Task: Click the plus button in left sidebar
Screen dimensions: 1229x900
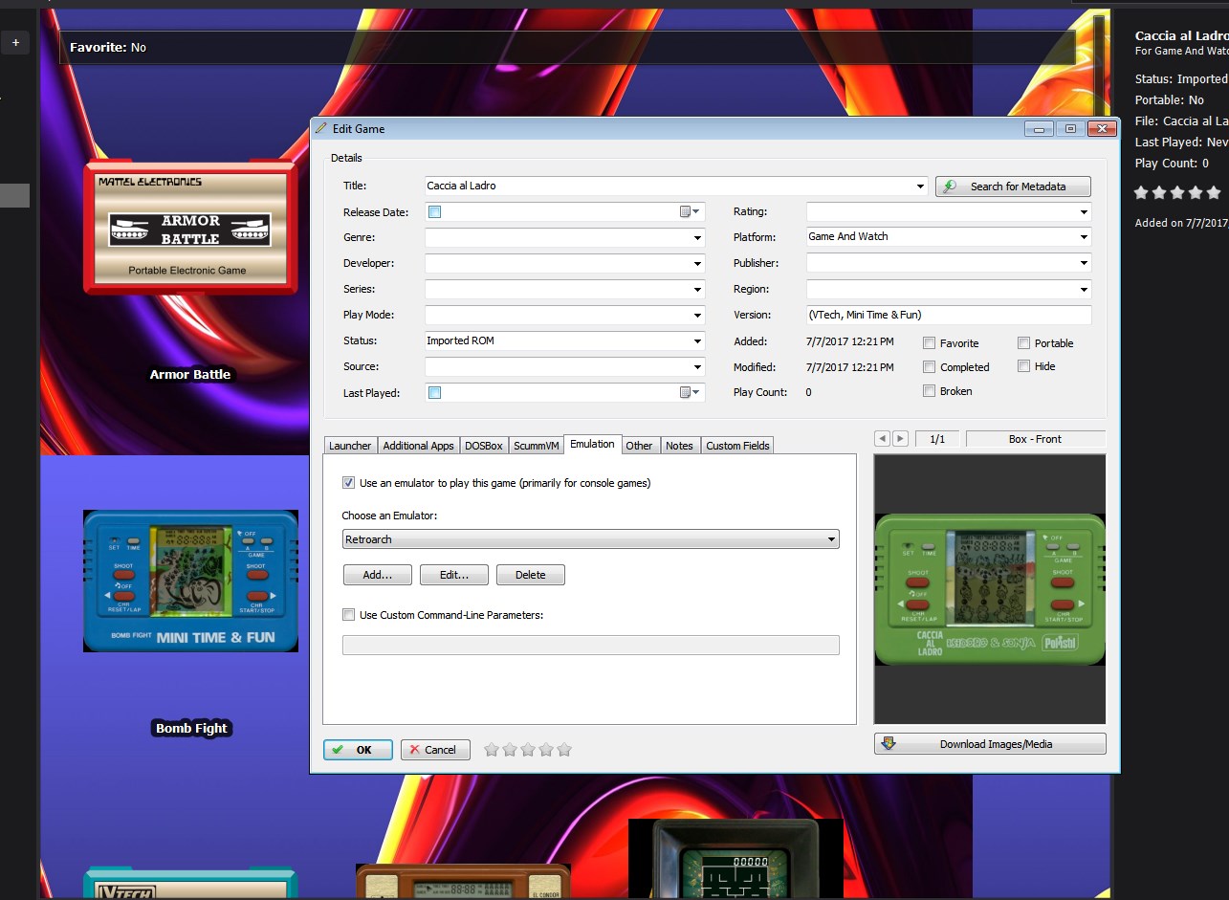Action: [15, 43]
